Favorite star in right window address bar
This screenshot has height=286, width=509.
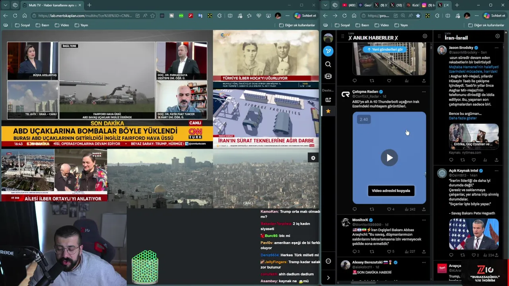pyautogui.click(x=418, y=15)
